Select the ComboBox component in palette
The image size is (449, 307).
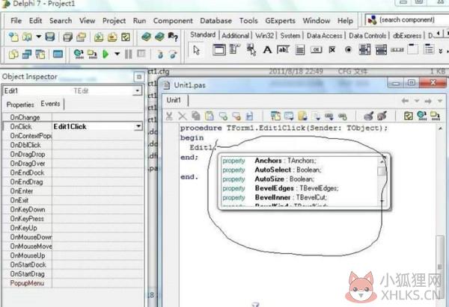pyautogui.click(x=381, y=50)
